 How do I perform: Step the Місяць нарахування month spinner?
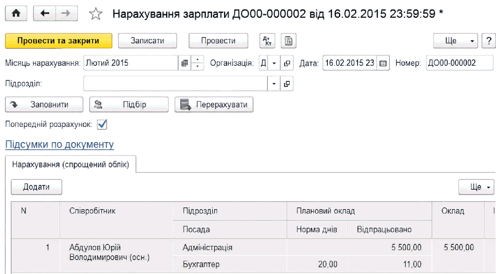click(198, 63)
